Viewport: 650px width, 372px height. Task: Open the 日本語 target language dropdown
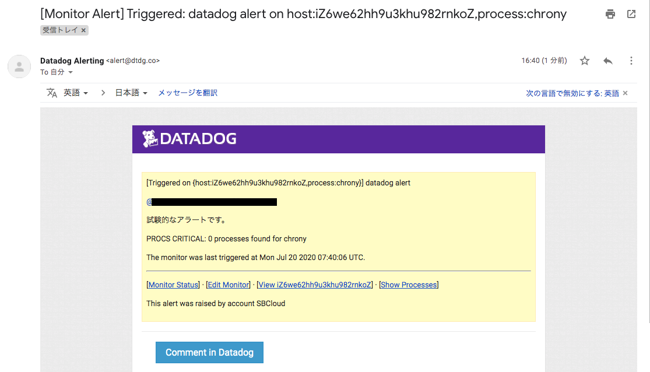(x=131, y=93)
